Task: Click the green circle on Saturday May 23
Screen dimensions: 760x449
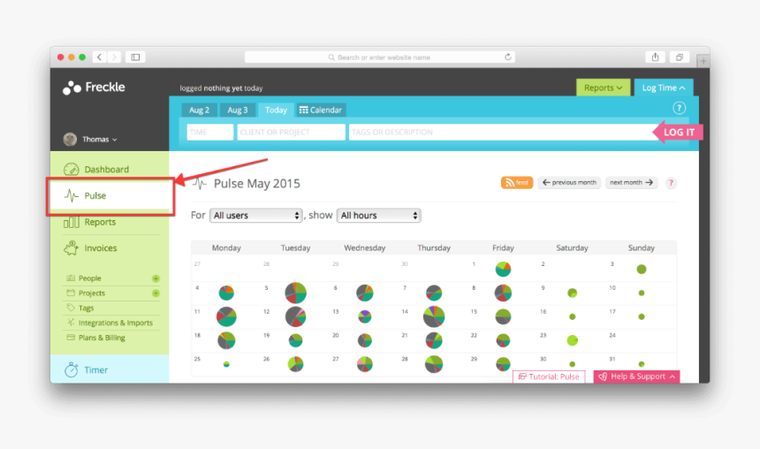Action: 573,340
